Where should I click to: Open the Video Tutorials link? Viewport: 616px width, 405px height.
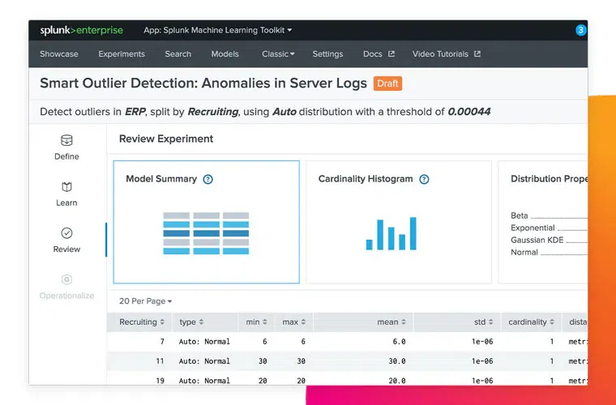446,54
